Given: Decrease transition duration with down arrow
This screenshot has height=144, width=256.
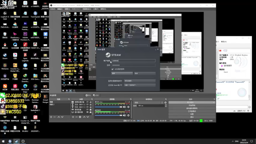Looking at the screenshot, I should coord(166,107).
